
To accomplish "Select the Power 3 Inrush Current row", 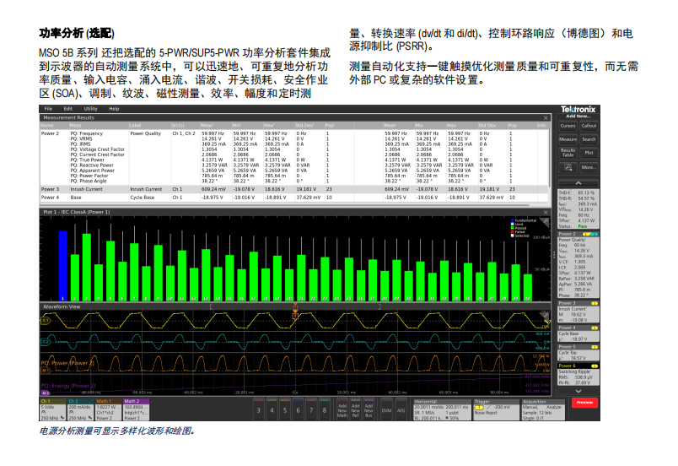I will pyautogui.click(x=294, y=189).
